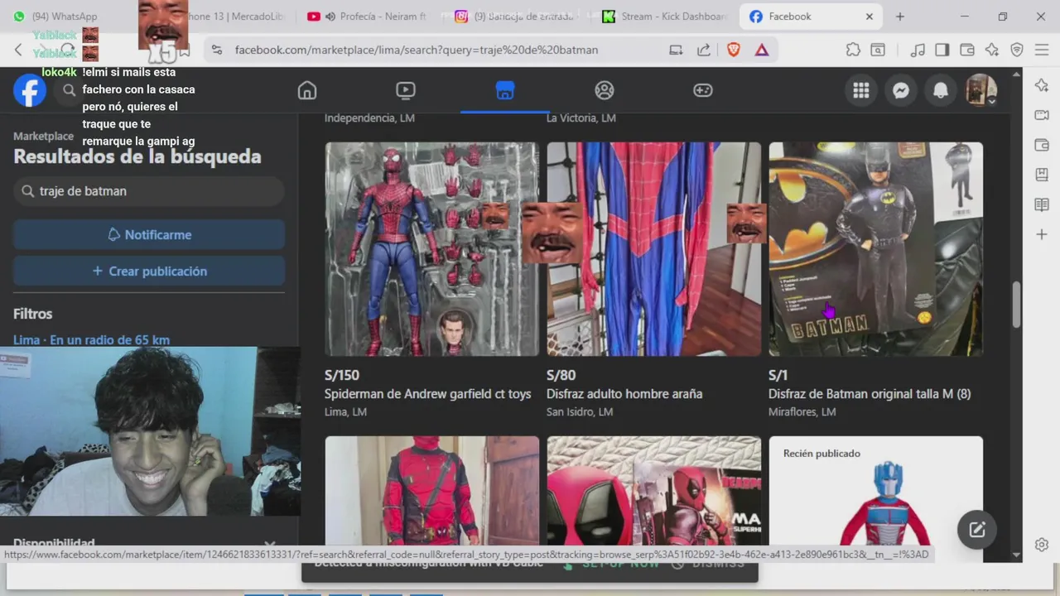Open the Spiderman Andrew Garfield figure listing image
Image resolution: width=1060 pixels, height=596 pixels.
pos(431,249)
